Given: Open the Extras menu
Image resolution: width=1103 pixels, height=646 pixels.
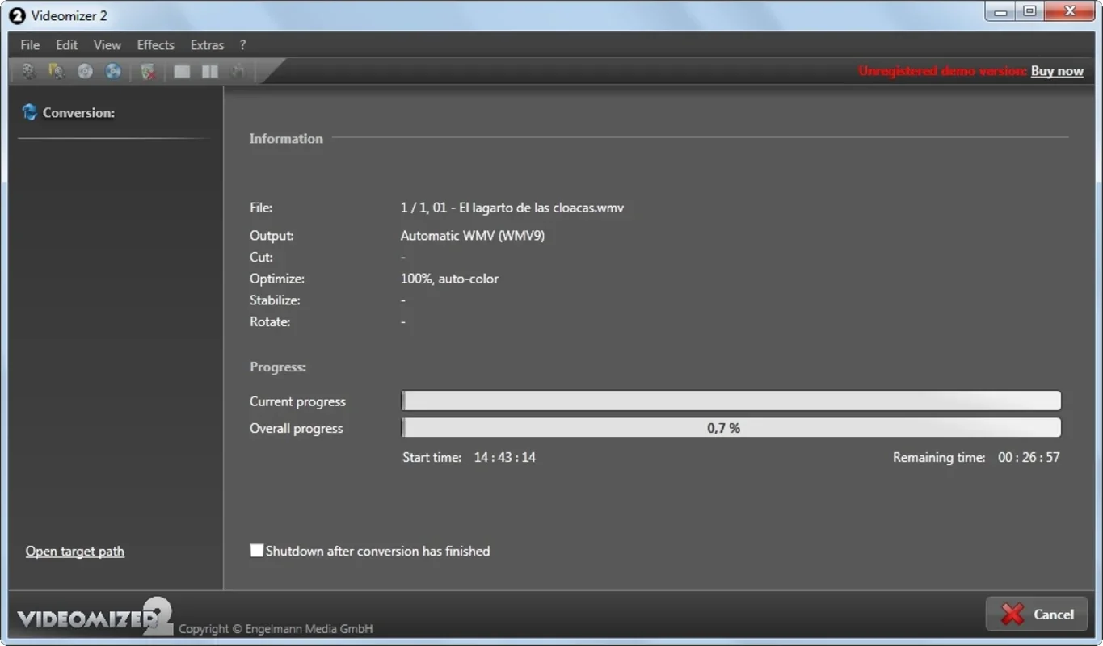Looking at the screenshot, I should tap(207, 45).
